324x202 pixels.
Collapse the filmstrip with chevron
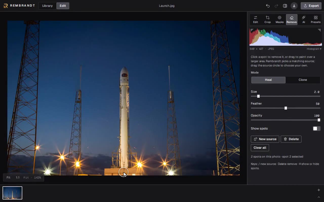(319, 197)
